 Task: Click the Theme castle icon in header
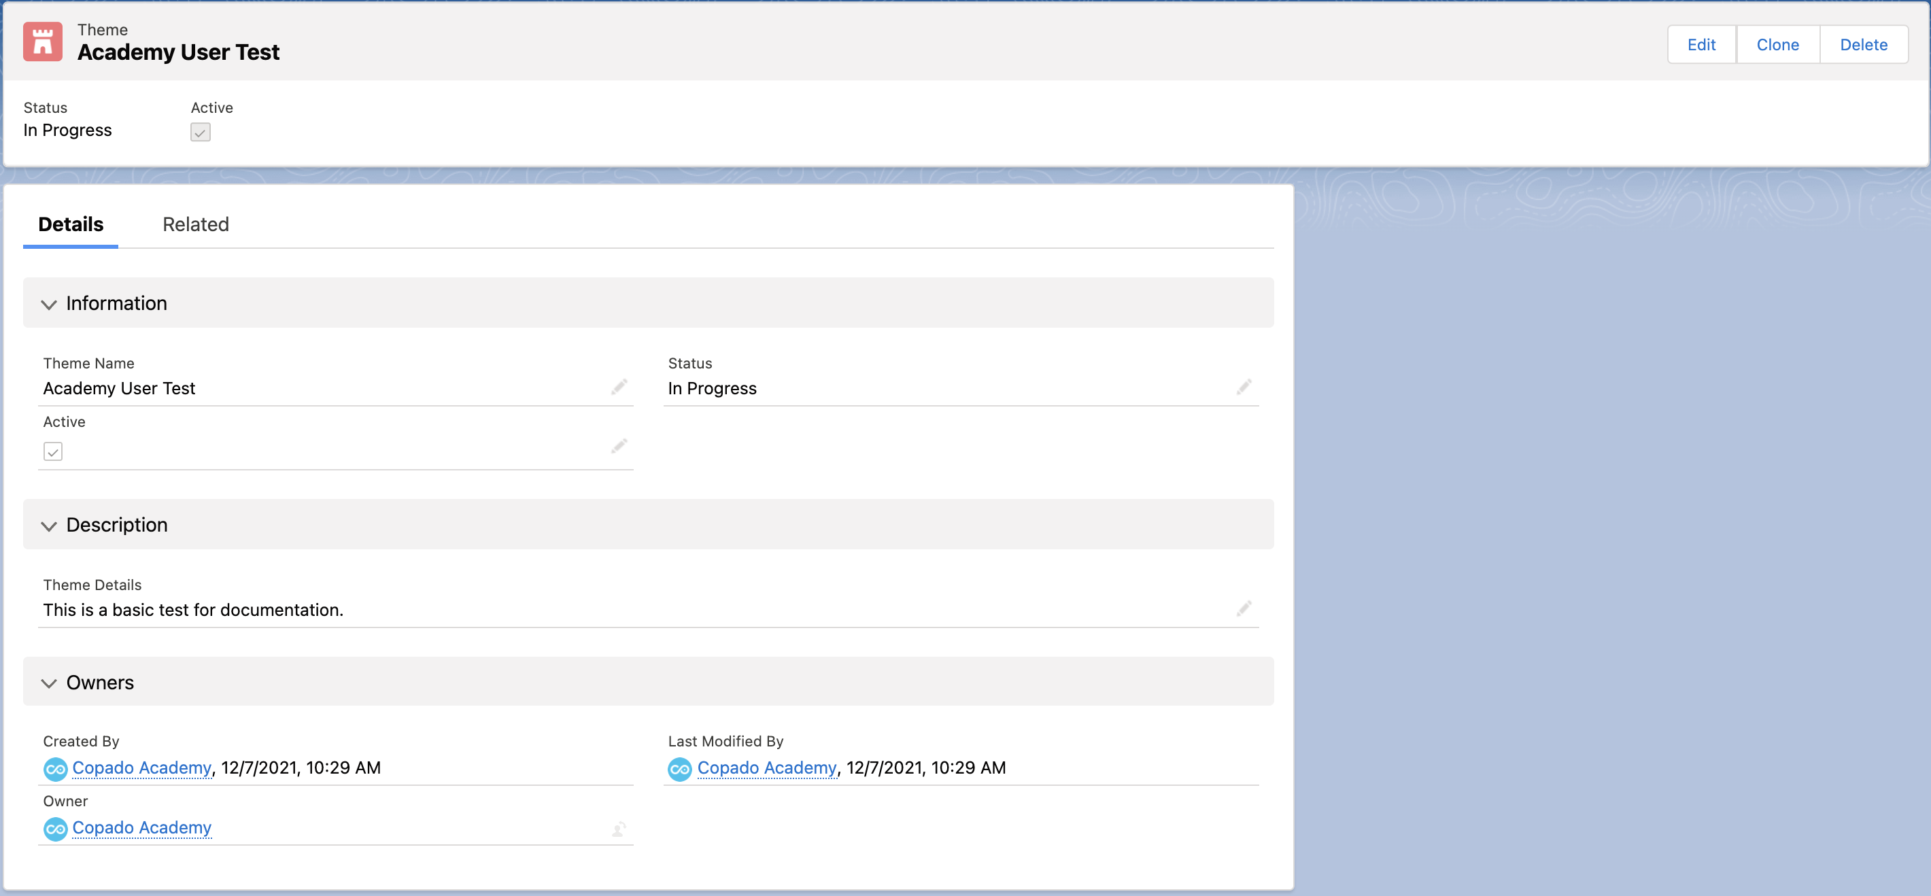tap(43, 41)
